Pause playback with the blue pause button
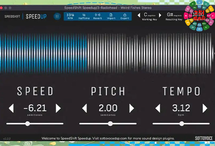 (x=57, y=16)
